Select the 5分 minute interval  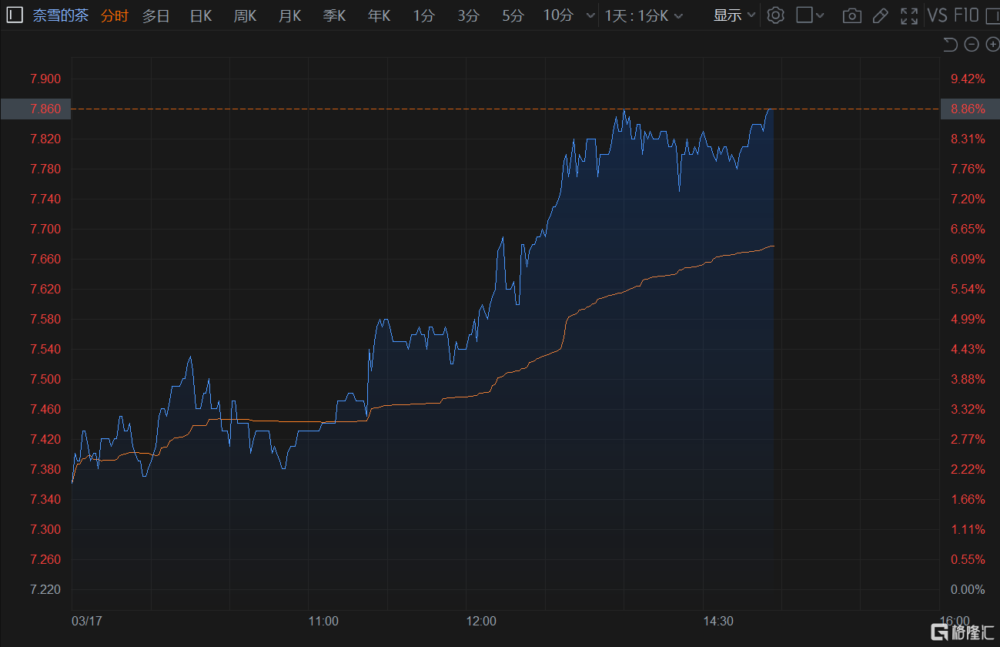(x=513, y=15)
